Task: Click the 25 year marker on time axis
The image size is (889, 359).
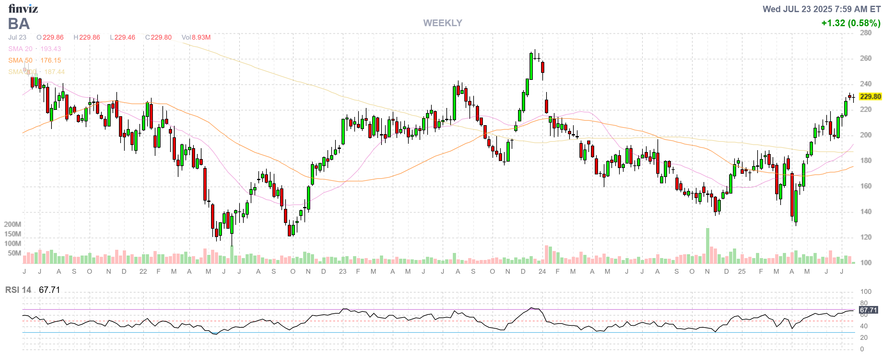Action: point(742,271)
